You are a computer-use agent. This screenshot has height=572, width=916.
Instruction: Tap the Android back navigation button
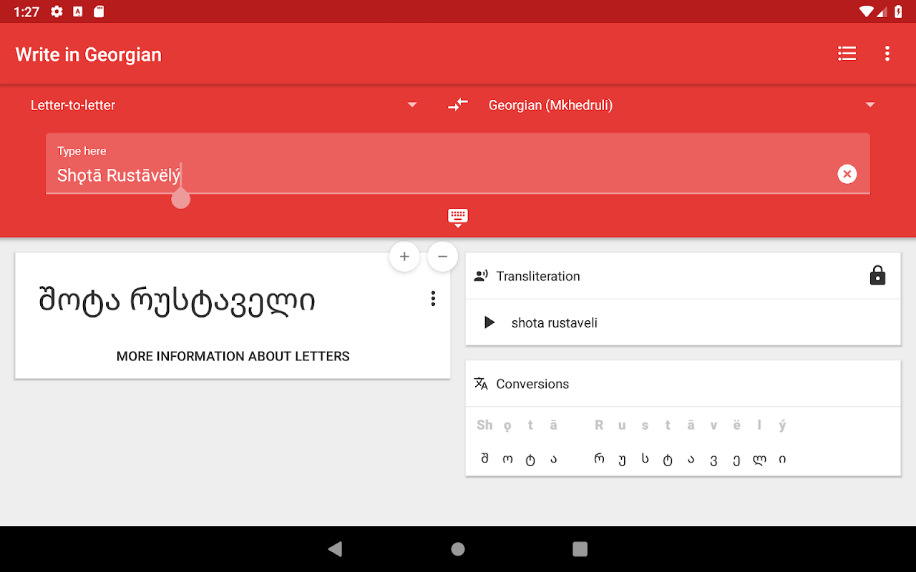pos(335,549)
